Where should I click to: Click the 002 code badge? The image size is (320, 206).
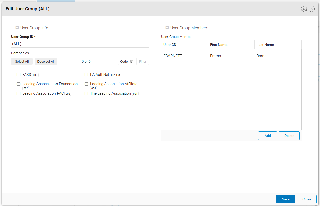coord(26,88)
